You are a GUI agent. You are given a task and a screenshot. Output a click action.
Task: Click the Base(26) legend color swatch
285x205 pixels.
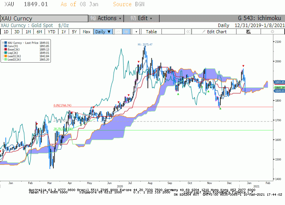6,50
